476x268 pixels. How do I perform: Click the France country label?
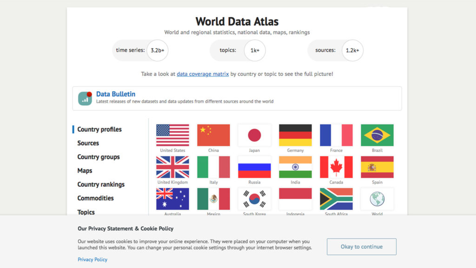(x=337, y=150)
